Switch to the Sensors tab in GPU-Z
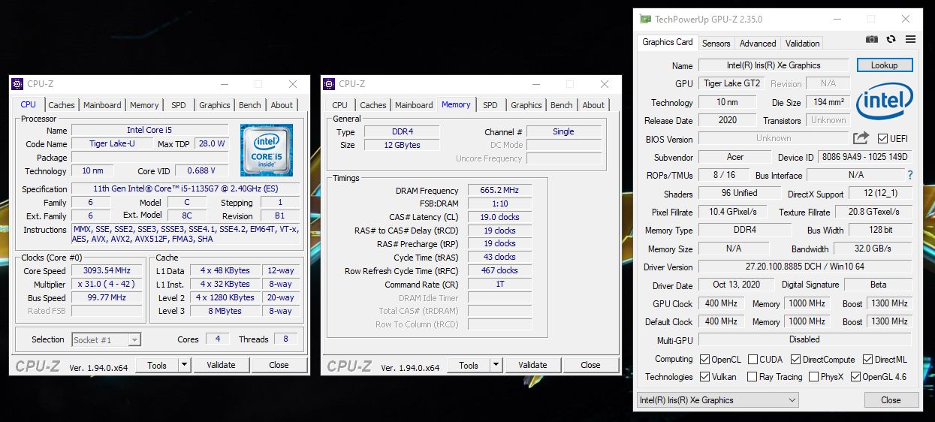 click(x=716, y=44)
